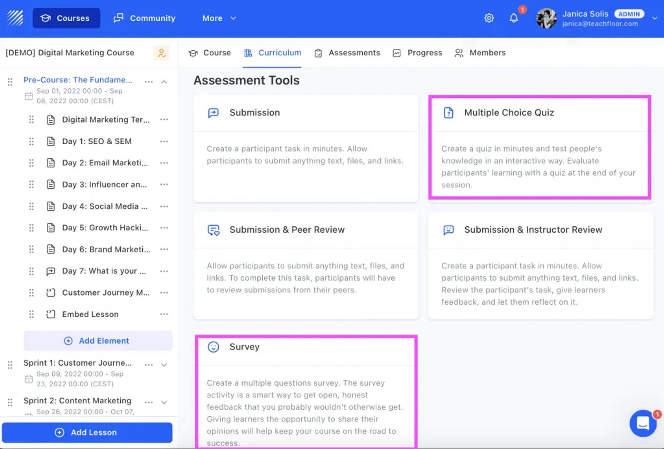Open options dots for Day 5: Growth Hacki...
The height and width of the screenshot is (449, 664).
(x=164, y=228)
